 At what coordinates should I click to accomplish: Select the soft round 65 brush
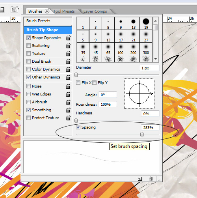108,49
